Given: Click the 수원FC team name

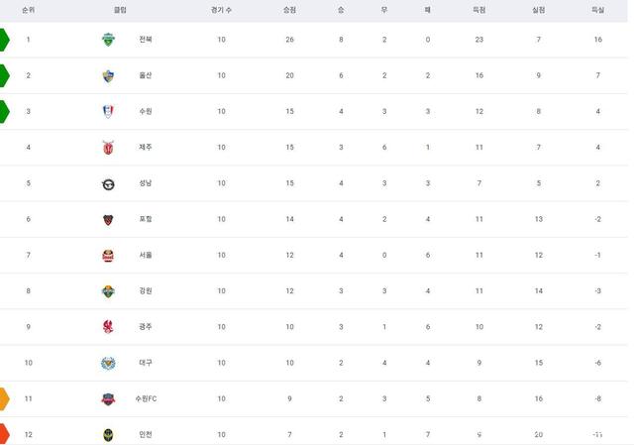Looking at the screenshot, I should click(x=146, y=398).
